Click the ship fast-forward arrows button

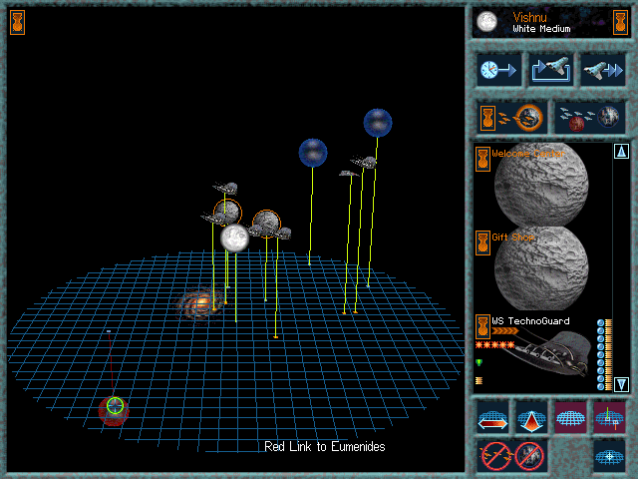602,70
